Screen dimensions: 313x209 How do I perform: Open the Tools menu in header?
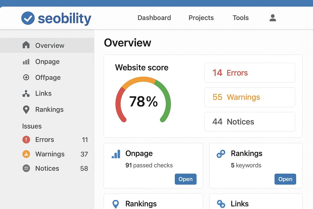pos(241,18)
